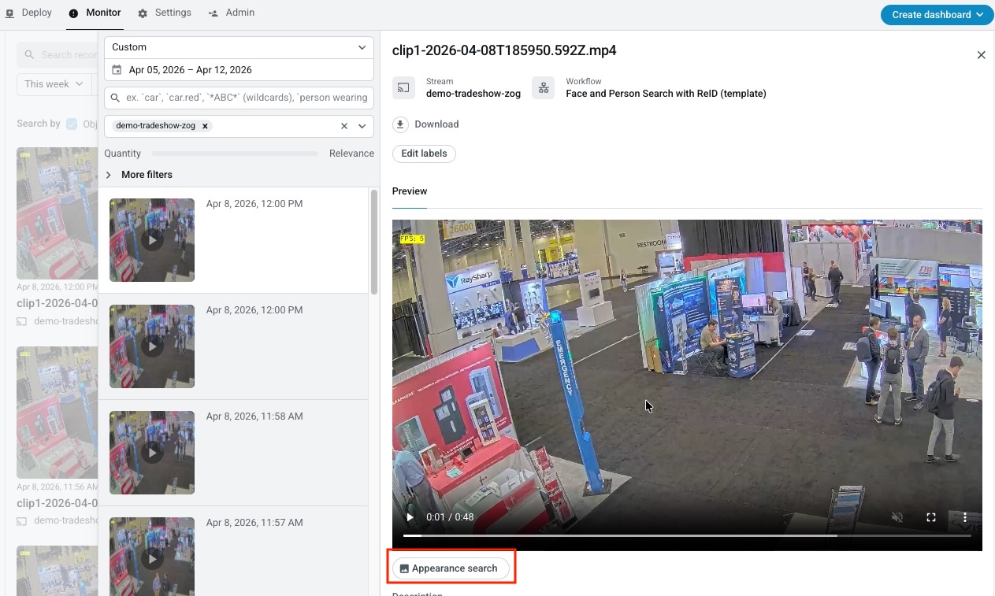This screenshot has width=995, height=596.
Task: Open the second 12:00 PM recording thumbnail
Action: click(x=152, y=346)
